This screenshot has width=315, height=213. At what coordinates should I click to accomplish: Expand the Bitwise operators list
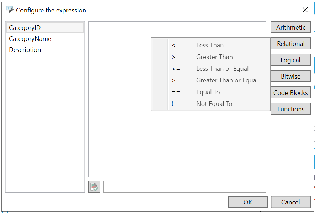[x=290, y=76]
